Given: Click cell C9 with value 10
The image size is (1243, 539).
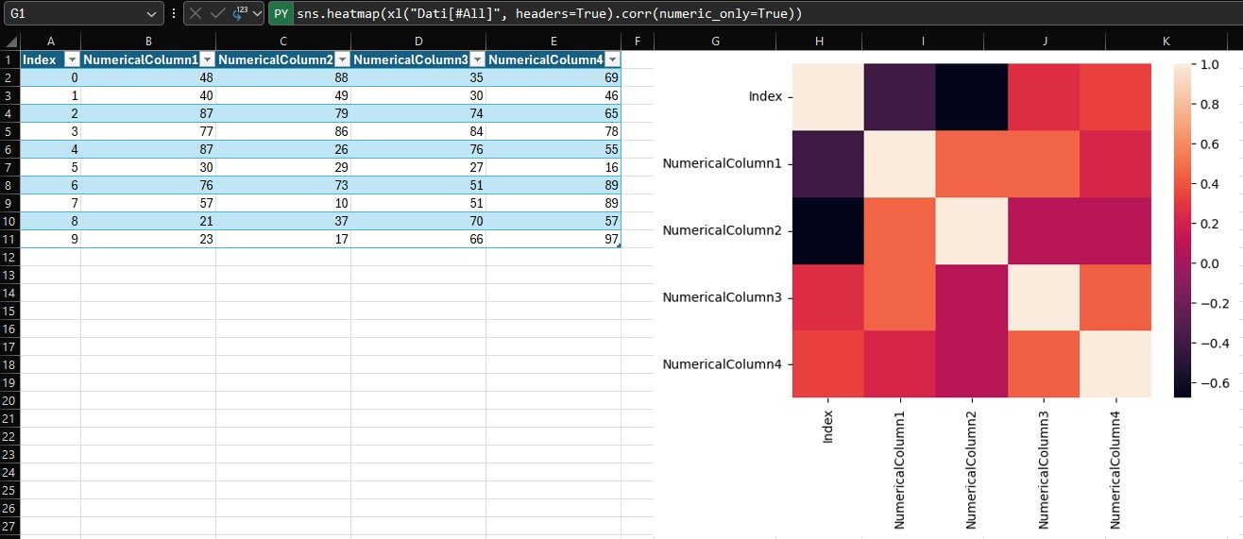Looking at the screenshot, I should (x=283, y=202).
